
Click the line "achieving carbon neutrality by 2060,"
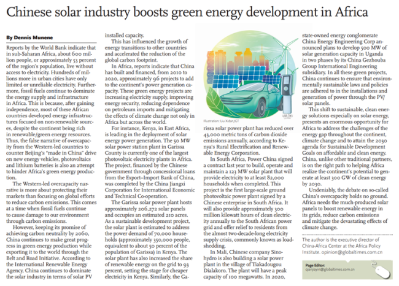pos(47,233)
